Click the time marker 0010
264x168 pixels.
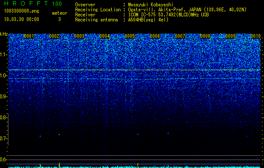point(256,36)
